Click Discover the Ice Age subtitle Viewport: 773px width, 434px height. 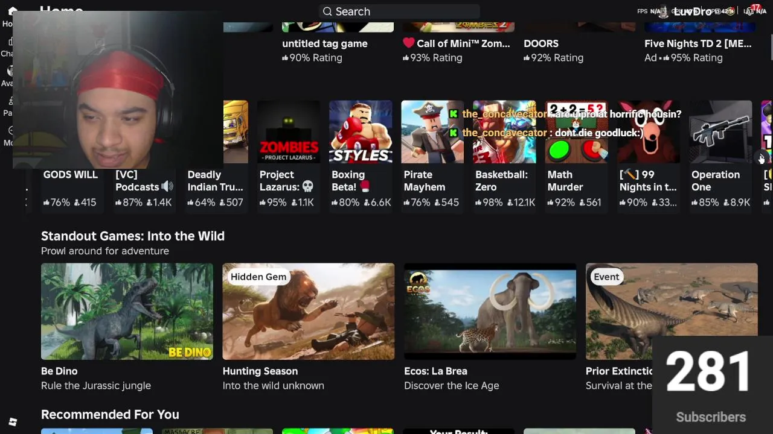452,386
